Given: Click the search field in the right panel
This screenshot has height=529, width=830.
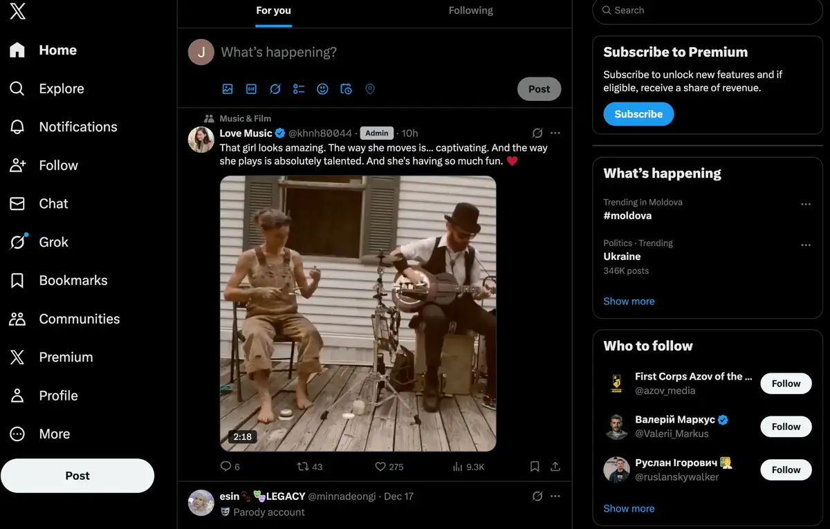Looking at the screenshot, I should coord(707,11).
